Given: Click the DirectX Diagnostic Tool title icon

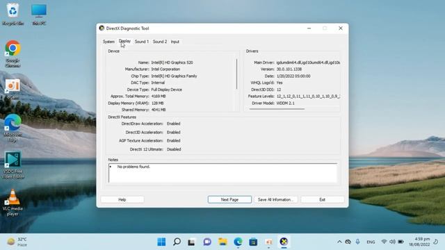Looking at the screenshot, I should pyautogui.click(x=102, y=28).
